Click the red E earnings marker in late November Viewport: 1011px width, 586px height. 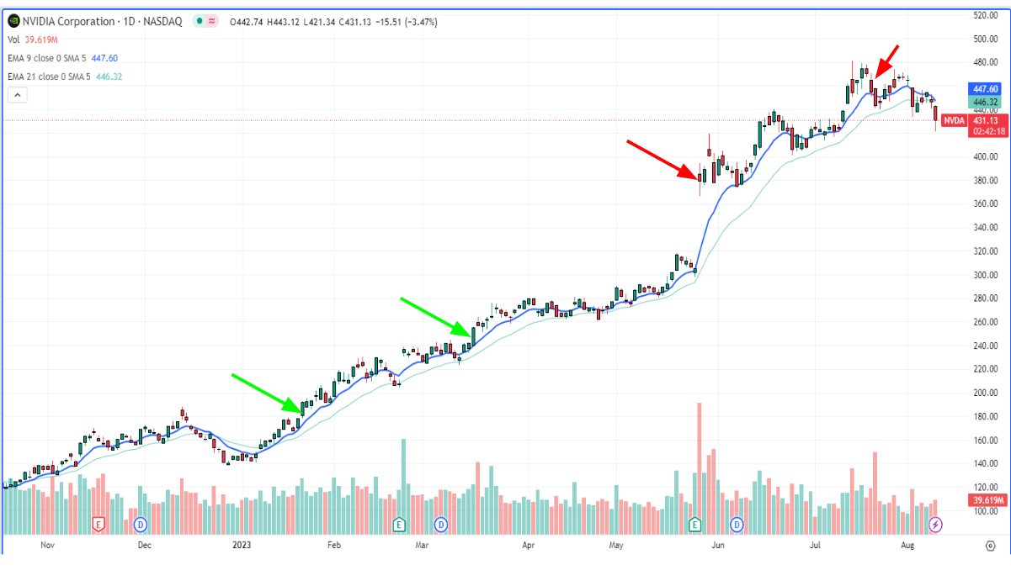click(x=98, y=525)
